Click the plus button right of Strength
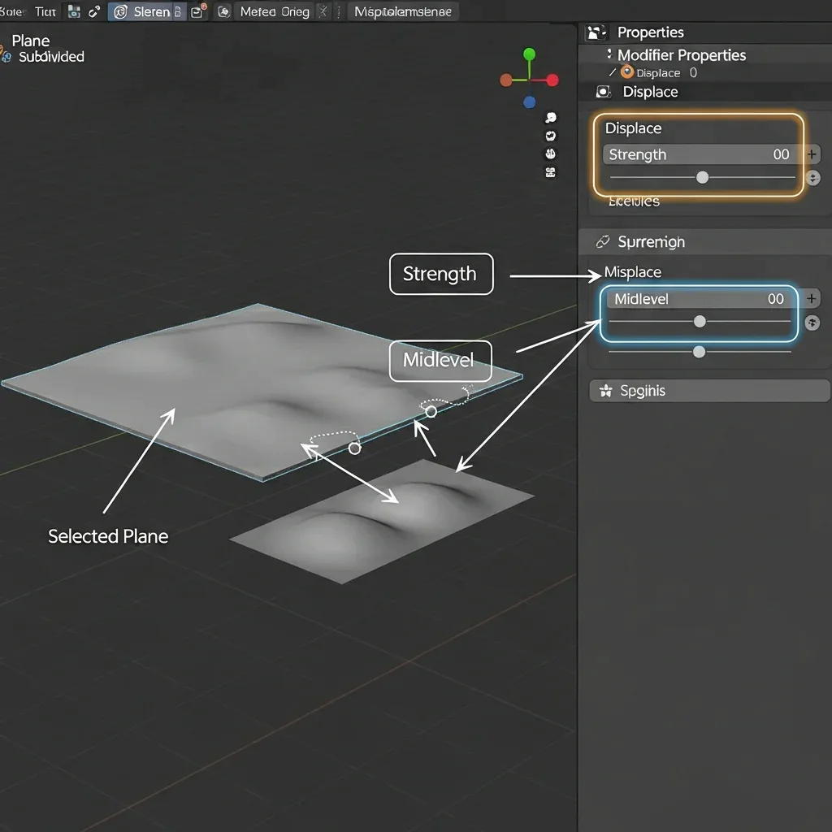 tap(812, 154)
